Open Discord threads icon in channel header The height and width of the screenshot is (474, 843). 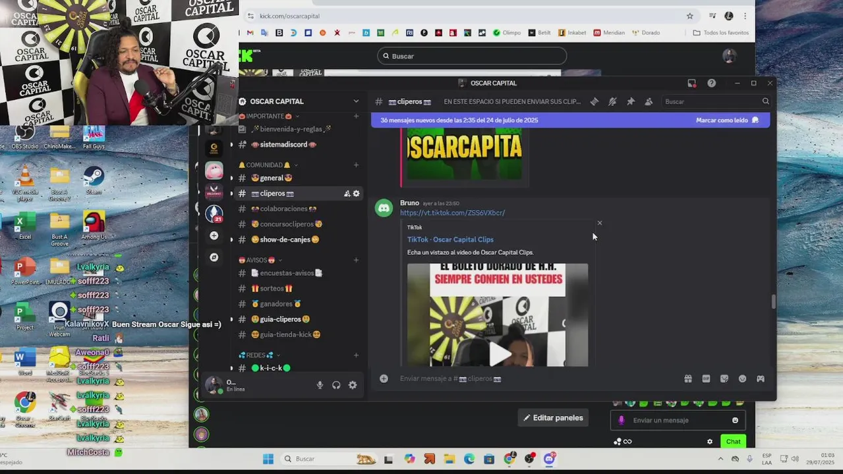tap(594, 101)
